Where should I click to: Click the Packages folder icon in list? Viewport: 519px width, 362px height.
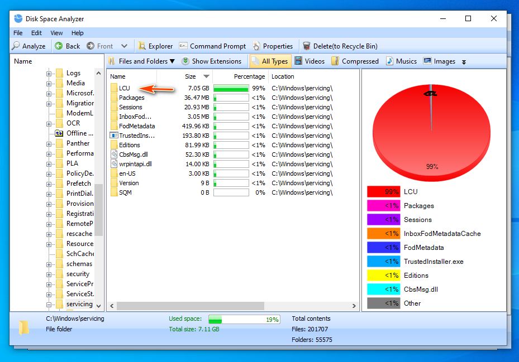point(114,98)
